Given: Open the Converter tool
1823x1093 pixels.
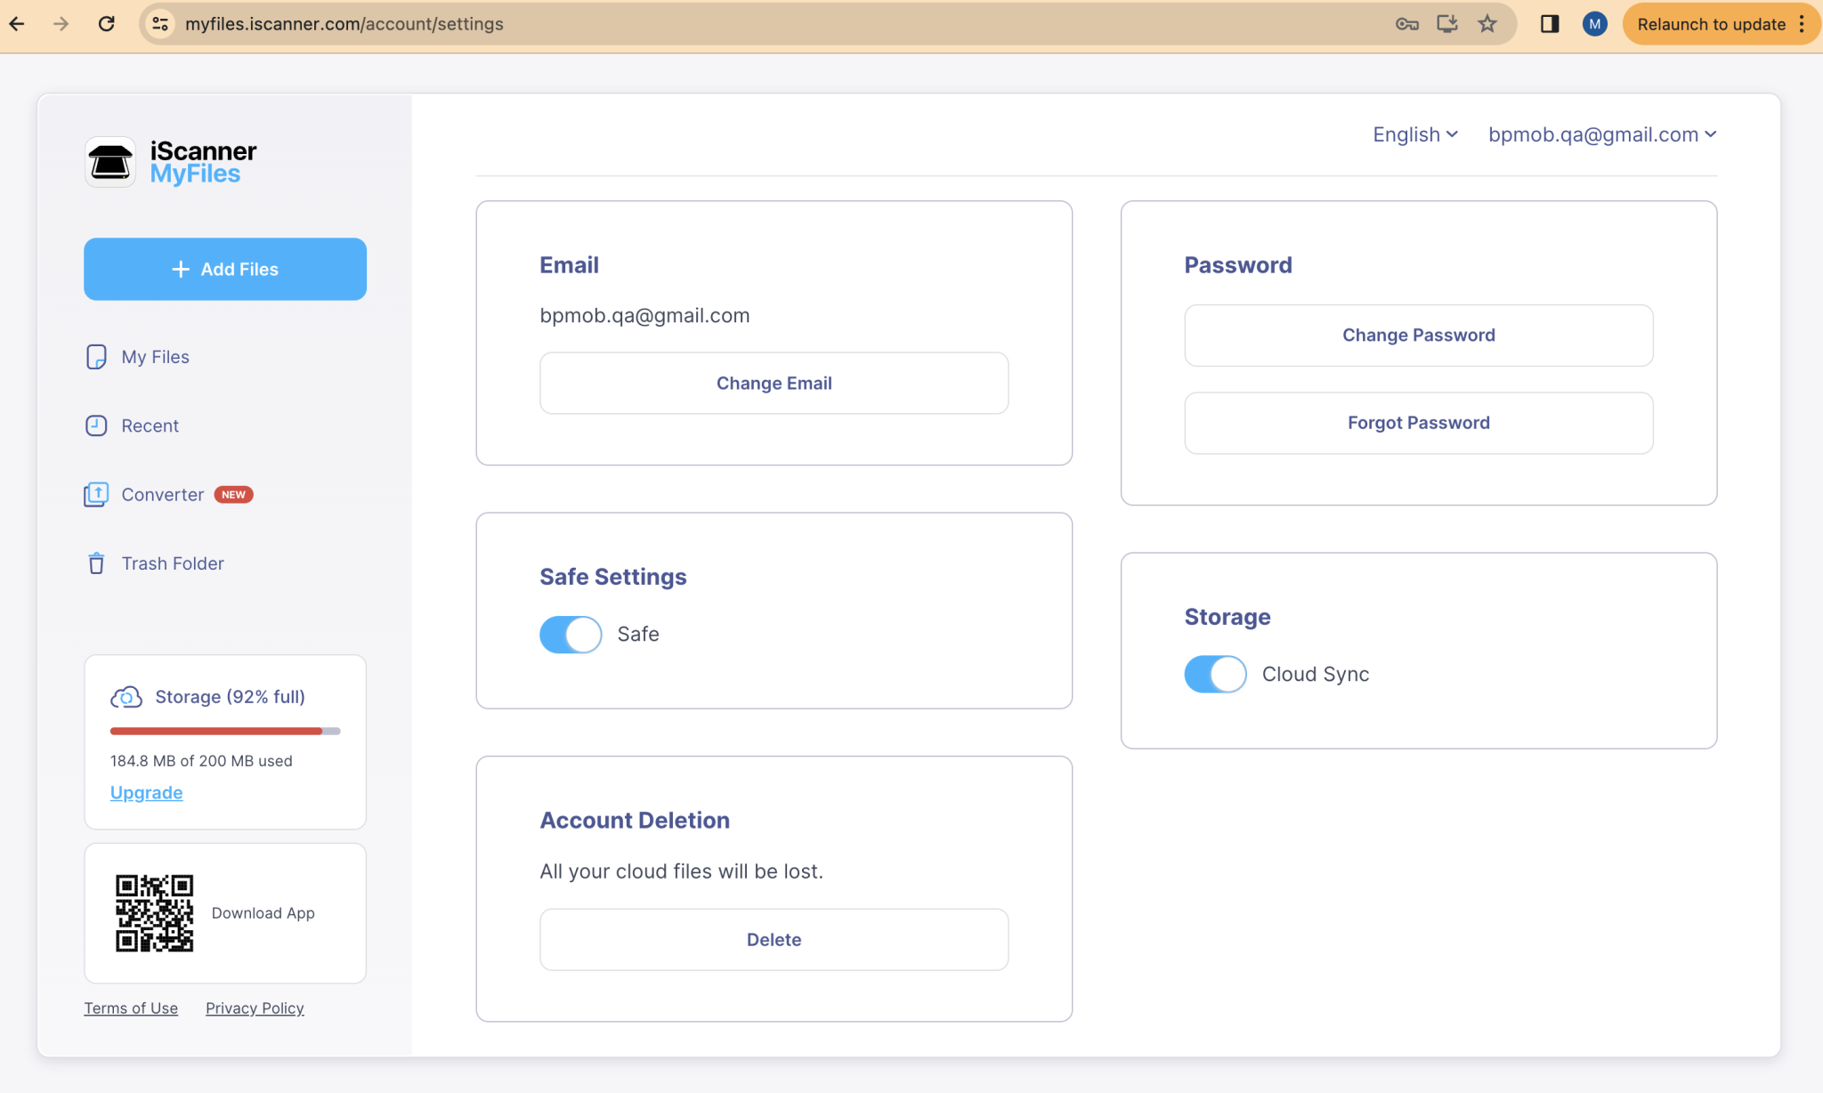Looking at the screenshot, I should [163, 494].
